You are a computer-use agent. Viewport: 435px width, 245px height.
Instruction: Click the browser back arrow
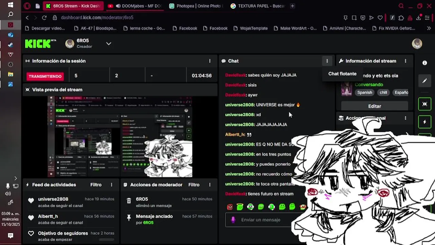click(x=27, y=17)
